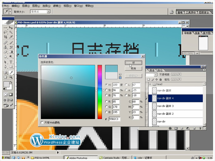Collapse the head layer group
Viewport: 215px width, 161px height.
150,84
